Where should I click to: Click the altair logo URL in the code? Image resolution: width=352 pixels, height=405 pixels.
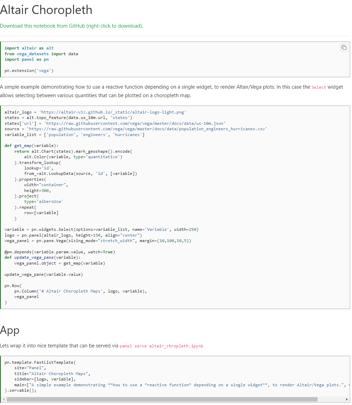point(112,112)
